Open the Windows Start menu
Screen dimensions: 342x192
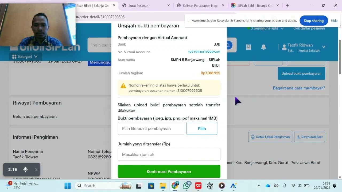coord(68,186)
